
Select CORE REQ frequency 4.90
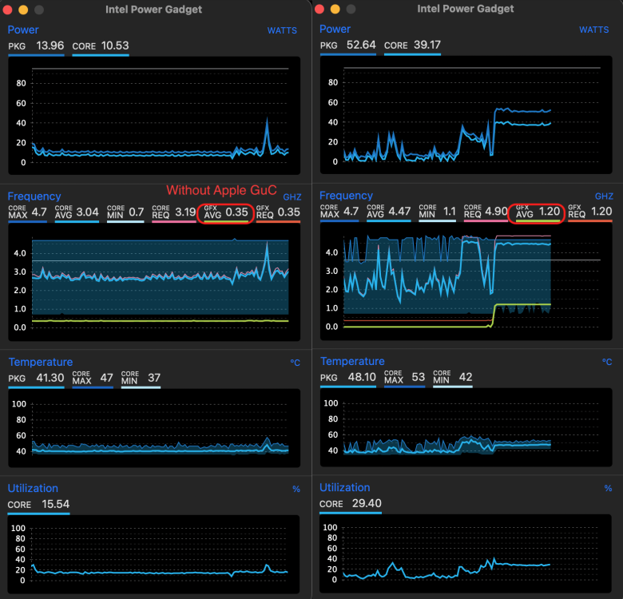click(x=496, y=212)
